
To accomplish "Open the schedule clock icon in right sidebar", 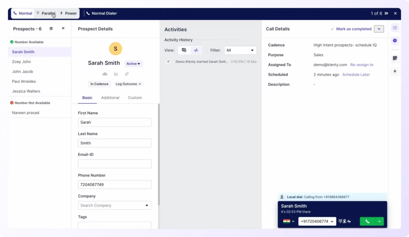I will pos(395,40).
